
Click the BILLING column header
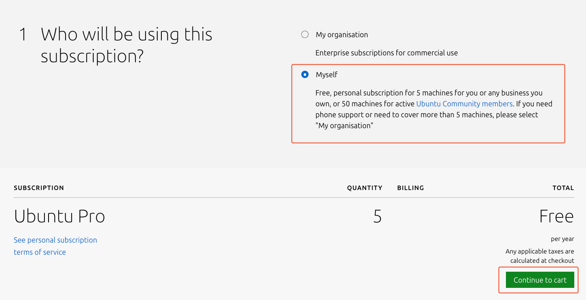click(410, 188)
